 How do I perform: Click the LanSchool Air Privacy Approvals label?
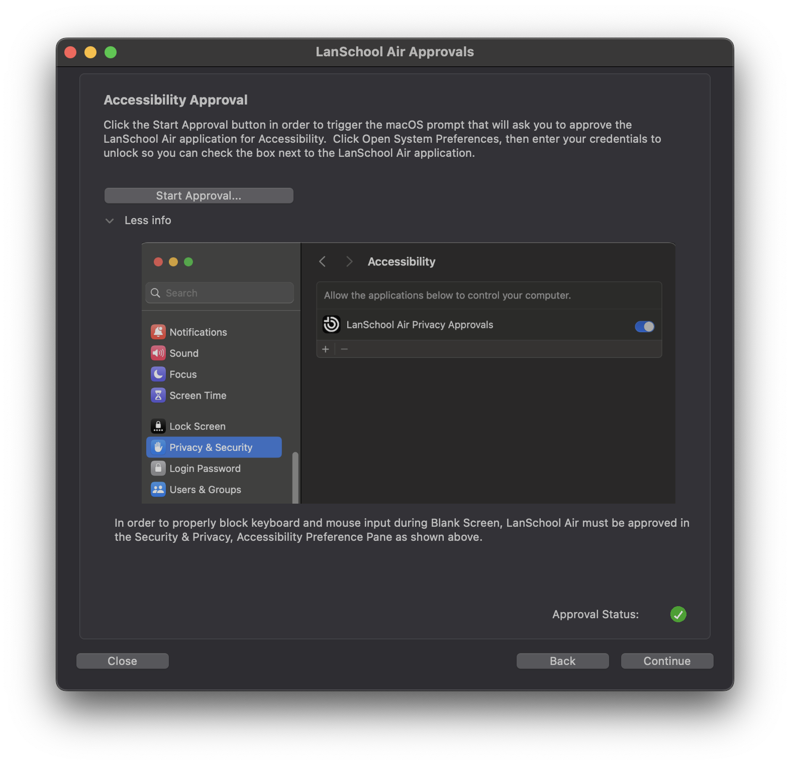pyautogui.click(x=420, y=325)
